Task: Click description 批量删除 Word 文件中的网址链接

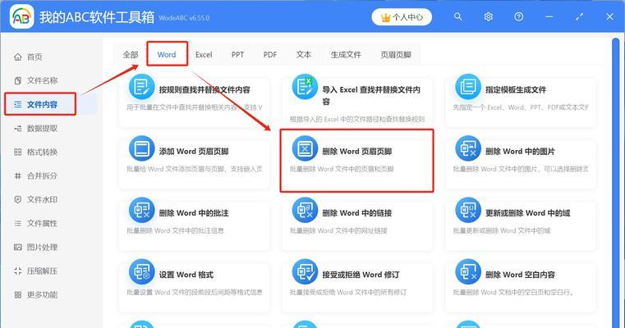Action: 338,231
